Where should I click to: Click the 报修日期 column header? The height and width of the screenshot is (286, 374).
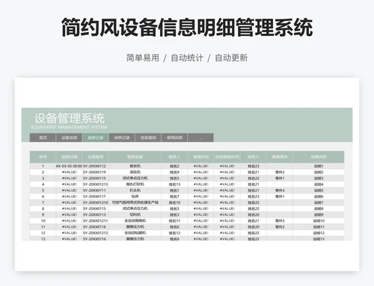coord(69,157)
